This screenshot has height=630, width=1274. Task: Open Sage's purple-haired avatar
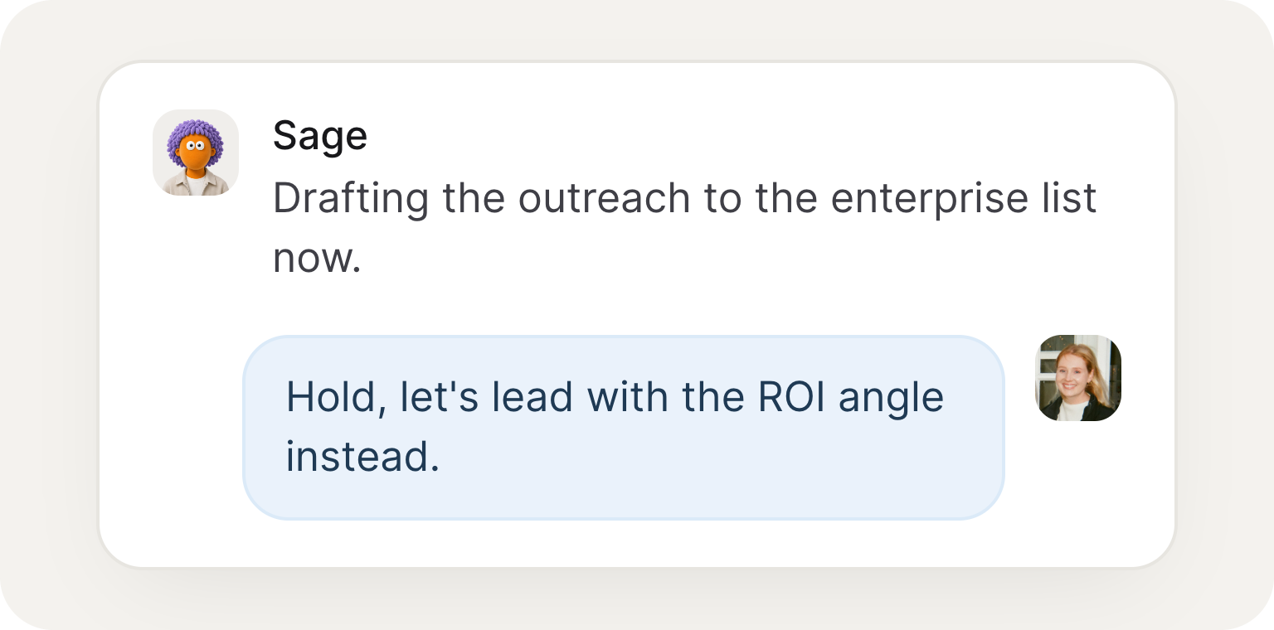click(196, 153)
